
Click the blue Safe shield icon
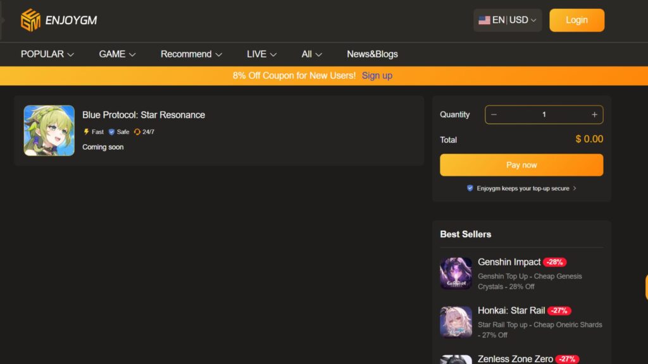point(111,132)
